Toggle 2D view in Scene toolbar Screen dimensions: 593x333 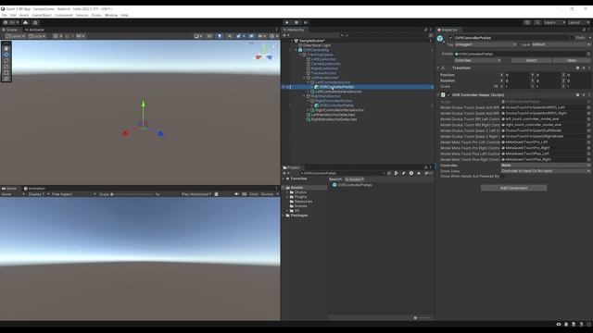(209, 36)
